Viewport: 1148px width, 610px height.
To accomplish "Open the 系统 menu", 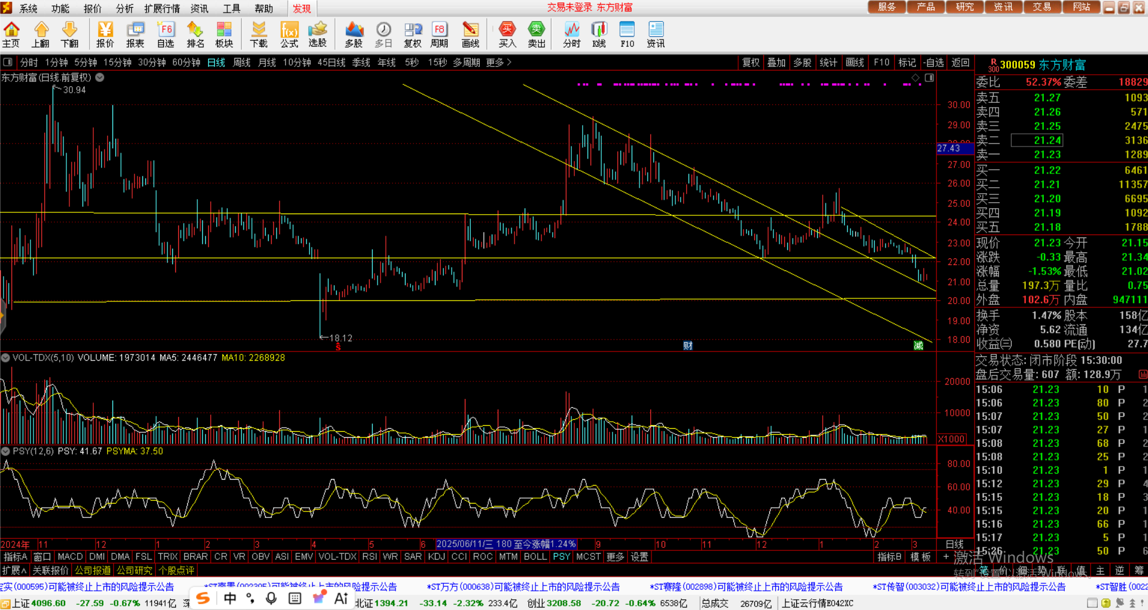I will click(28, 8).
